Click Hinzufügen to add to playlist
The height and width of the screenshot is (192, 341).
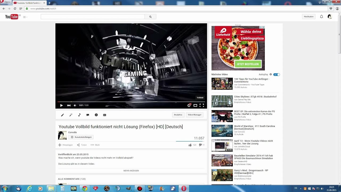click(x=66, y=145)
